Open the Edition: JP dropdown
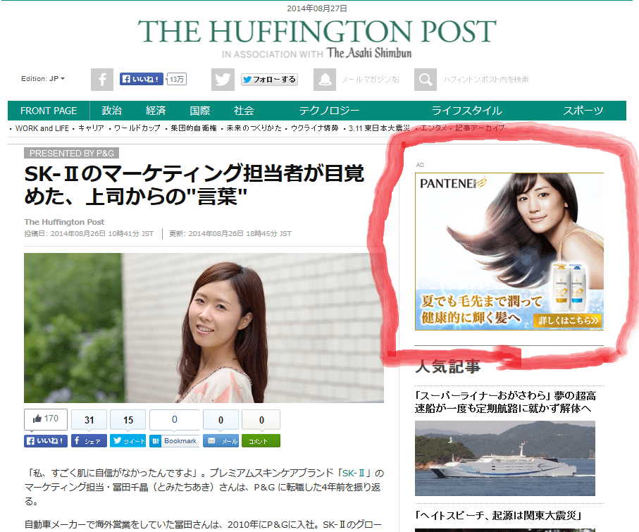Image resolution: width=639 pixels, height=532 pixels. click(x=43, y=79)
